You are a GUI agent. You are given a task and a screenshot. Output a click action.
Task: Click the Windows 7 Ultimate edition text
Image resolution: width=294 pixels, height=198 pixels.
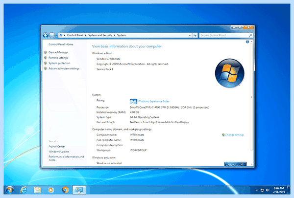pyautogui.click(x=108, y=59)
